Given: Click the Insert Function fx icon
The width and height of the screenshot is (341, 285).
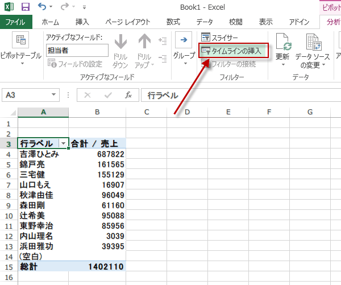Looking at the screenshot, I should coord(128,95).
